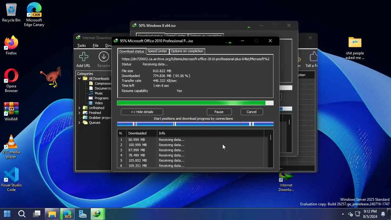Open Microsoft Edge Canary desktop shortcut
Screen dimensions: 391x220
point(34,15)
